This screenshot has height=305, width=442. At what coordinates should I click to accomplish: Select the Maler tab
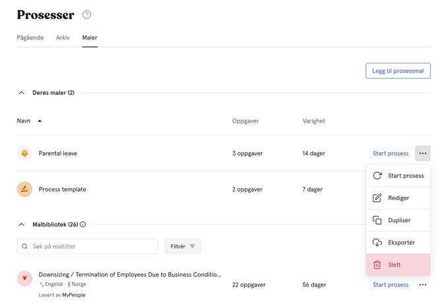pyautogui.click(x=90, y=38)
